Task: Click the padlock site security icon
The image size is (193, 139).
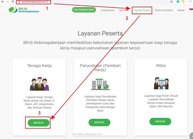Action: [x=19, y=2]
